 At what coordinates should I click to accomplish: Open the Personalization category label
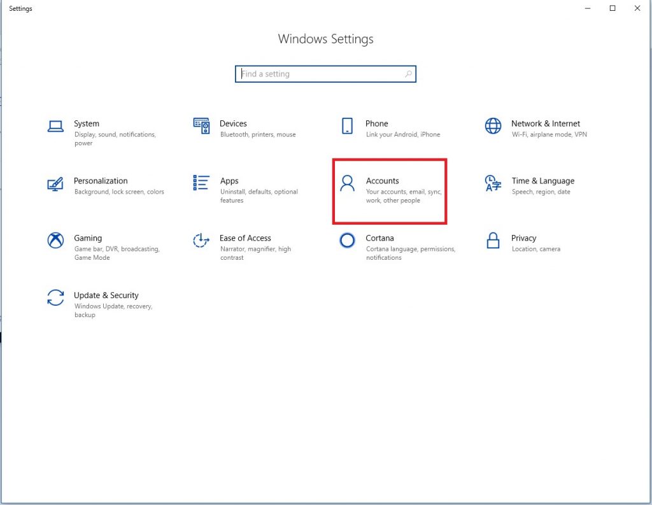click(101, 181)
